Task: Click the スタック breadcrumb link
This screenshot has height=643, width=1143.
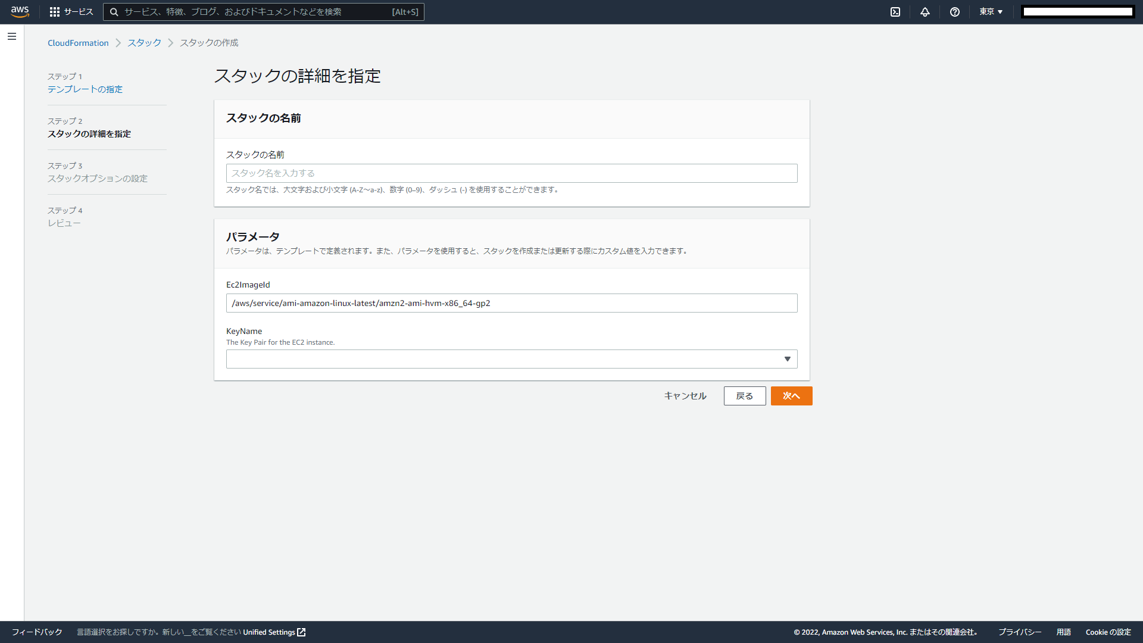Action: pos(144,43)
